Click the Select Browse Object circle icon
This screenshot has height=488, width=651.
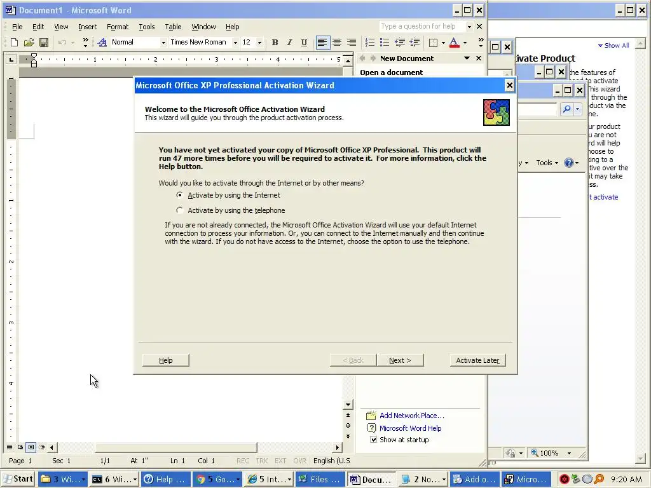pos(348,425)
